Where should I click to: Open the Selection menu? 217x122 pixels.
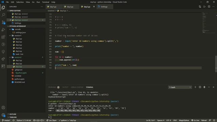(20, 2)
